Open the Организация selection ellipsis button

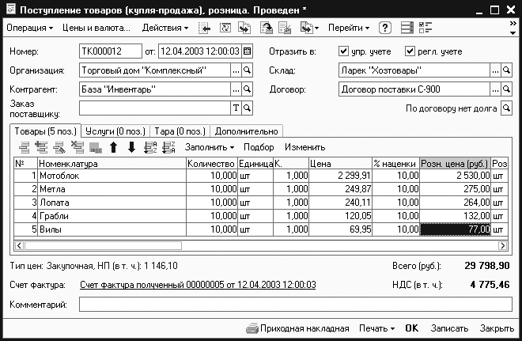click(x=236, y=70)
